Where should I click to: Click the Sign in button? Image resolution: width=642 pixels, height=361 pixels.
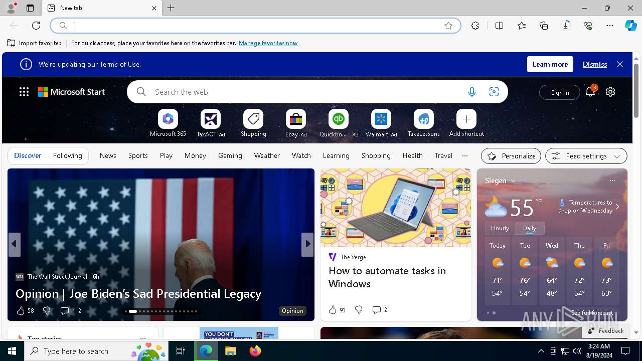point(560,92)
